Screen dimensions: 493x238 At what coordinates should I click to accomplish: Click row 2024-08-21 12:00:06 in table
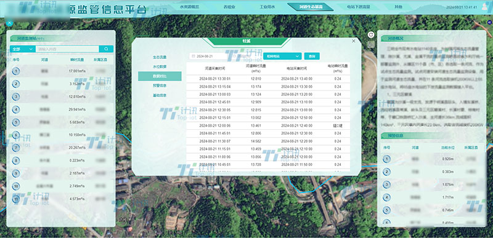(268, 125)
